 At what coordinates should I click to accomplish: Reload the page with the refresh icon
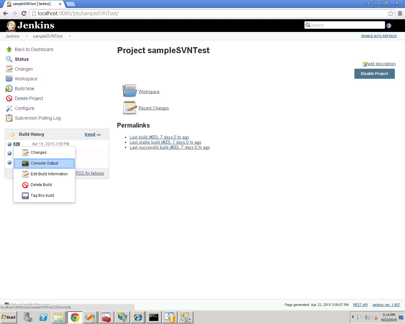click(24, 13)
